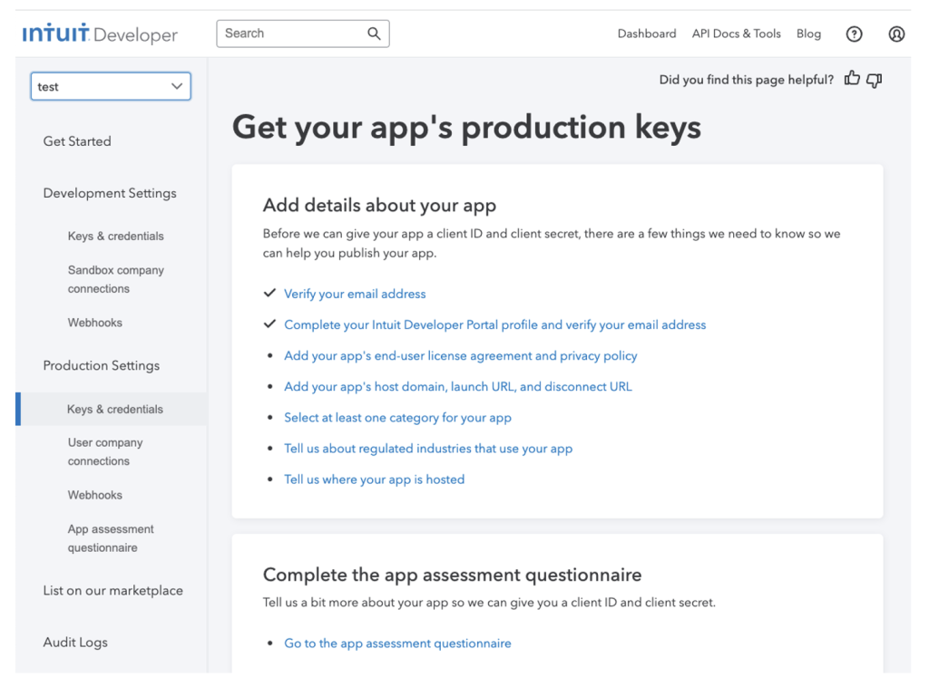
Task: Click host domain, launch URL, disconnect URL link
Action: (458, 386)
